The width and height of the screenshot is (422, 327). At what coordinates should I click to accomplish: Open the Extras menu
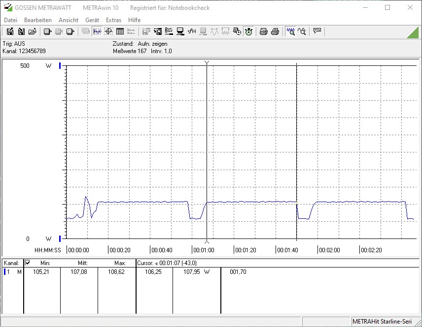coord(113,20)
